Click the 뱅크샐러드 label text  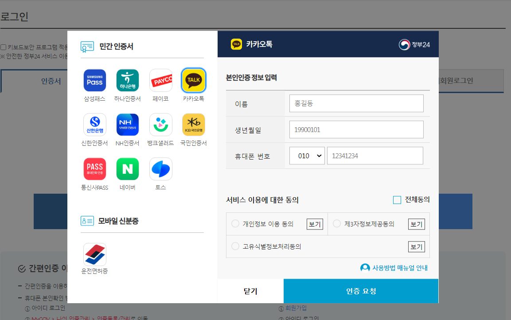click(161, 143)
